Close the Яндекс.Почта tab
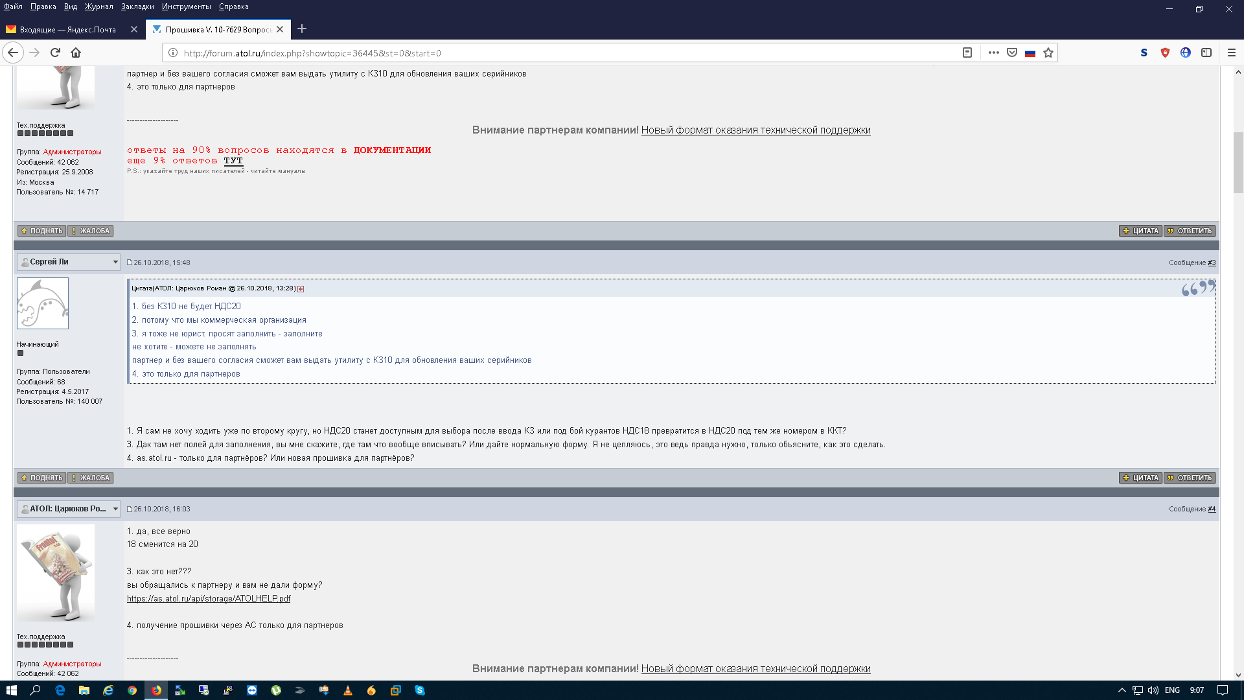Screen dimensions: 1244x700 point(134,29)
